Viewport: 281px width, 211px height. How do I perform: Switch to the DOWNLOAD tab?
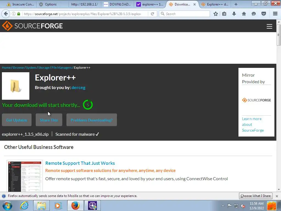tap(117, 4)
